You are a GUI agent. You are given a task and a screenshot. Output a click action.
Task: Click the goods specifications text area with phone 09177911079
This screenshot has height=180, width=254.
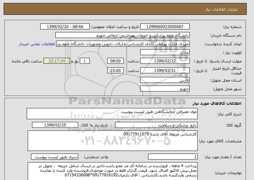(x=112, y=141)
